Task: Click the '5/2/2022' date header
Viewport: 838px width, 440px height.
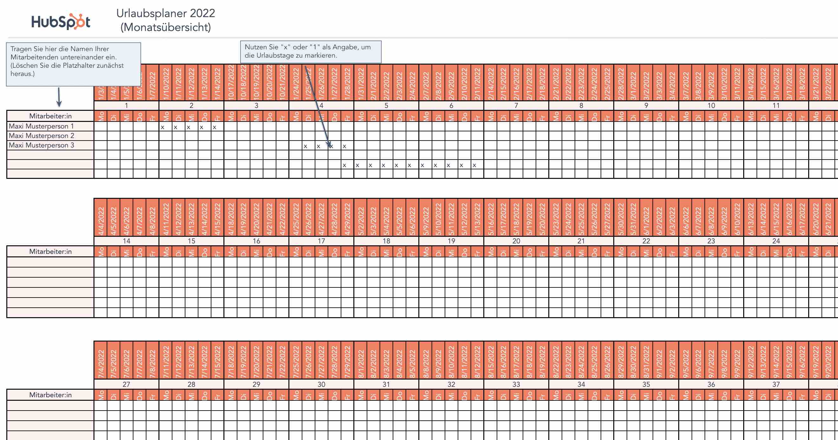Action: [x=360, y=217]
